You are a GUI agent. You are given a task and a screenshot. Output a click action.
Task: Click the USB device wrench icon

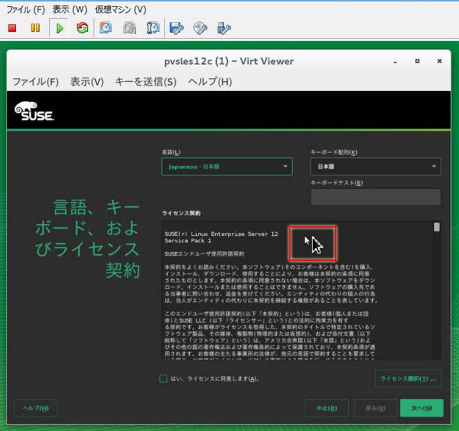[x=224, y=28]
